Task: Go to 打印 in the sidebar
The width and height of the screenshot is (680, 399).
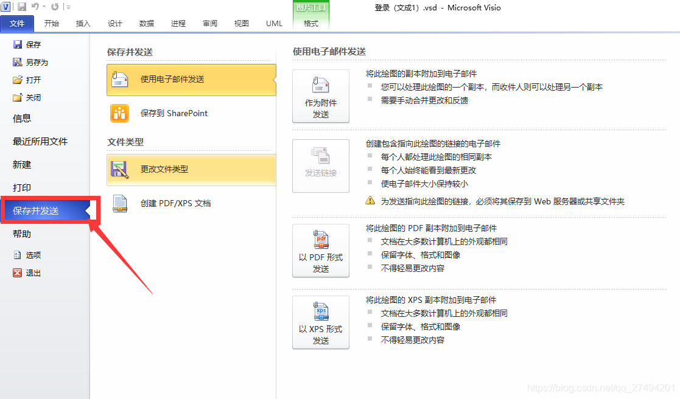Action: (x=23, y=187)
